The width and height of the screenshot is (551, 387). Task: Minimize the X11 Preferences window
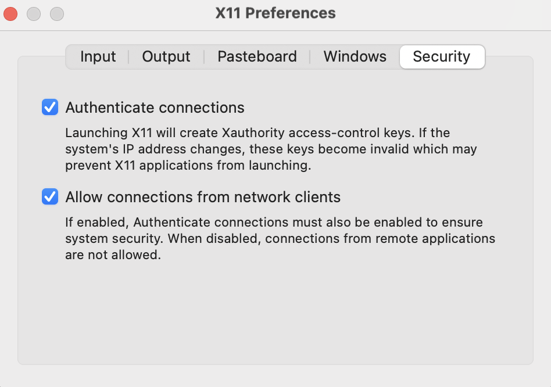coord(34,13)
